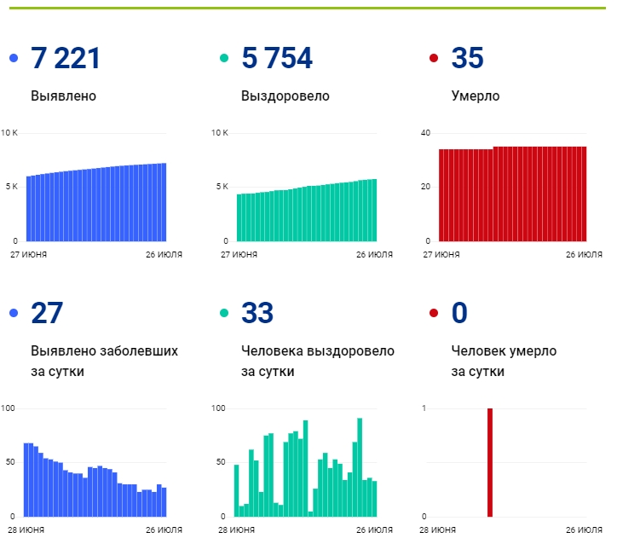Click 26 июля under the Выявлено chart
617x544 pixels.
pos(164,255)
